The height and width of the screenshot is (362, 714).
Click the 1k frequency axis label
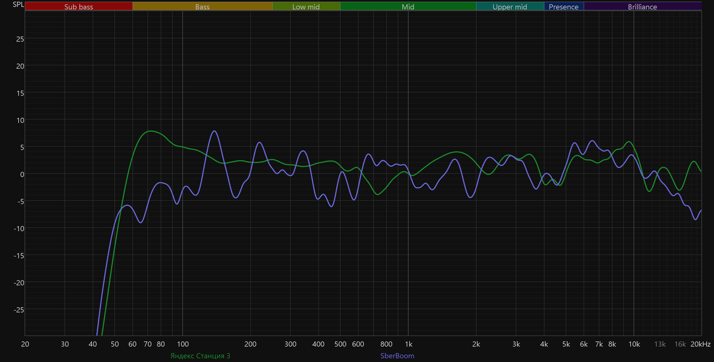point(409,345)
